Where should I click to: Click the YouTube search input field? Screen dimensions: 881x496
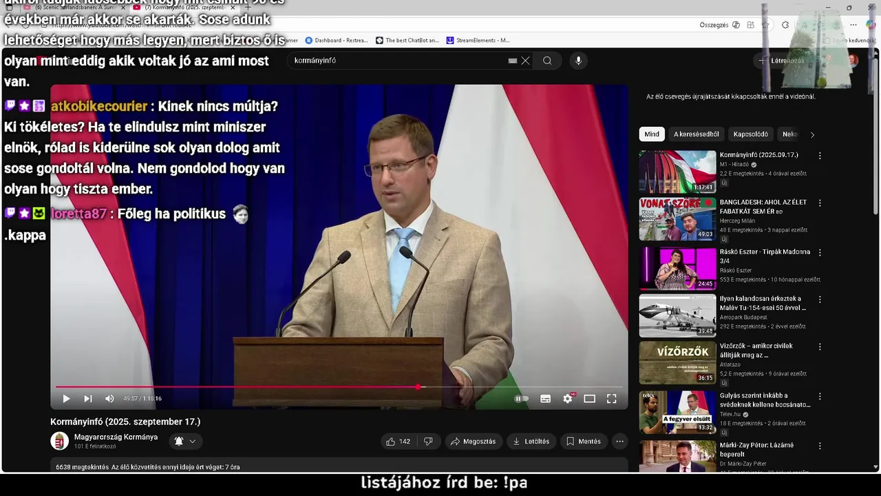(399, 61)
